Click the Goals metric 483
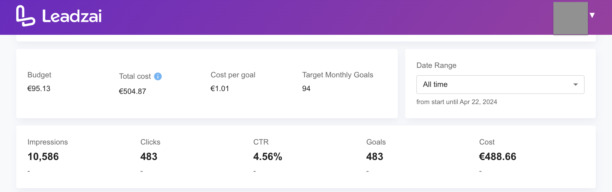612x192 pixels. (x=375, y=156)
